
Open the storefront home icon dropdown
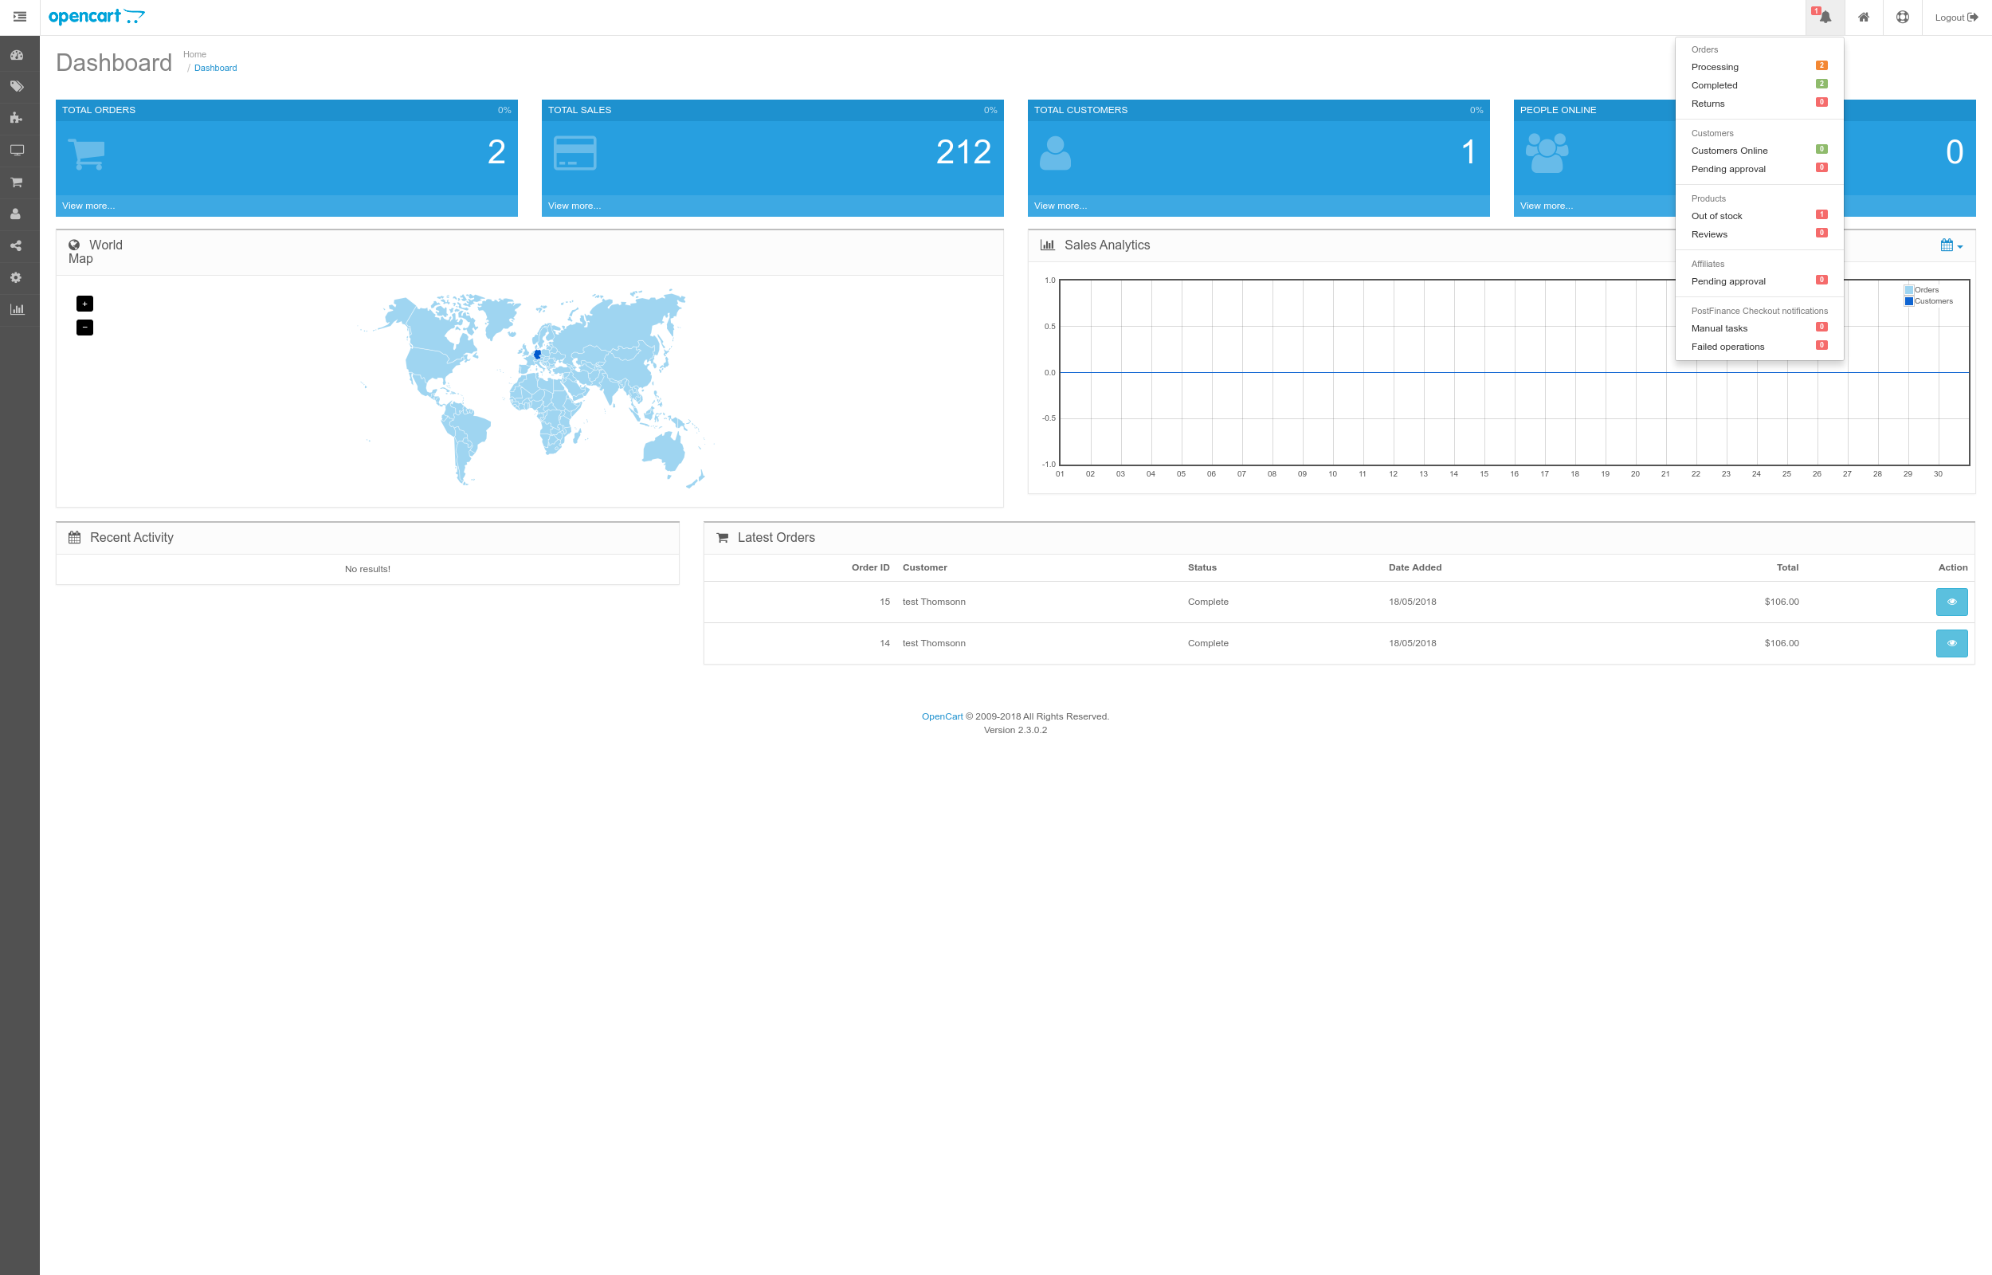pyautogui.click(x=1863, y=18)
